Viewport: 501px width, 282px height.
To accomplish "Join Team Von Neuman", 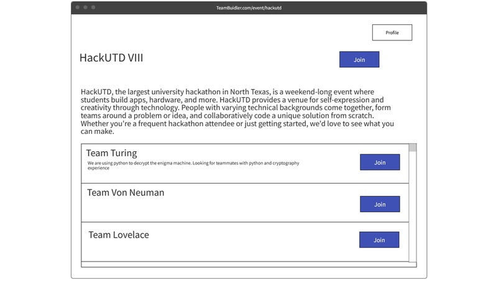I will (x=380, y=204).
